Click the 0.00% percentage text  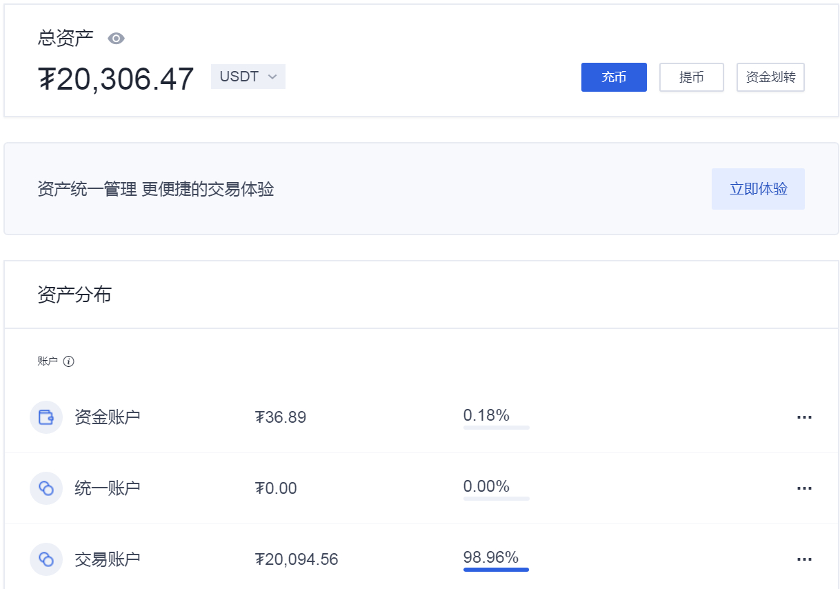point(486,486)
